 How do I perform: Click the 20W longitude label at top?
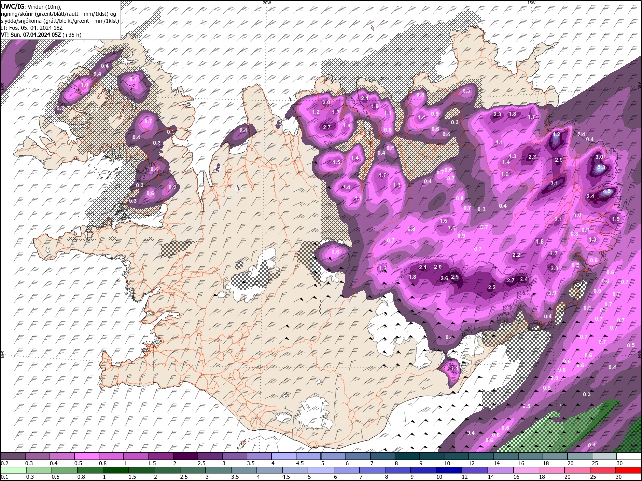(x=267, y=2)
